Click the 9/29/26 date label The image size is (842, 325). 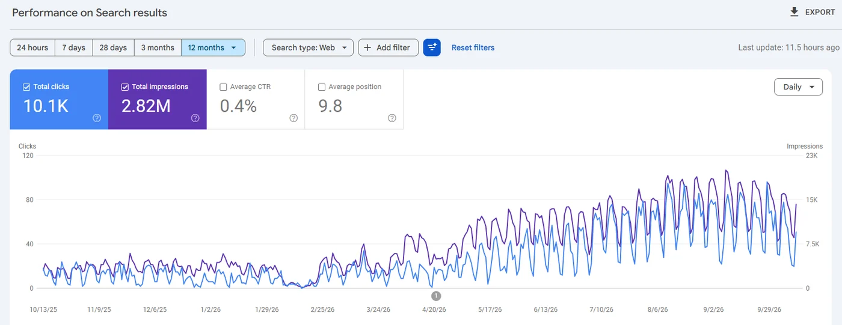click(768, 310)
